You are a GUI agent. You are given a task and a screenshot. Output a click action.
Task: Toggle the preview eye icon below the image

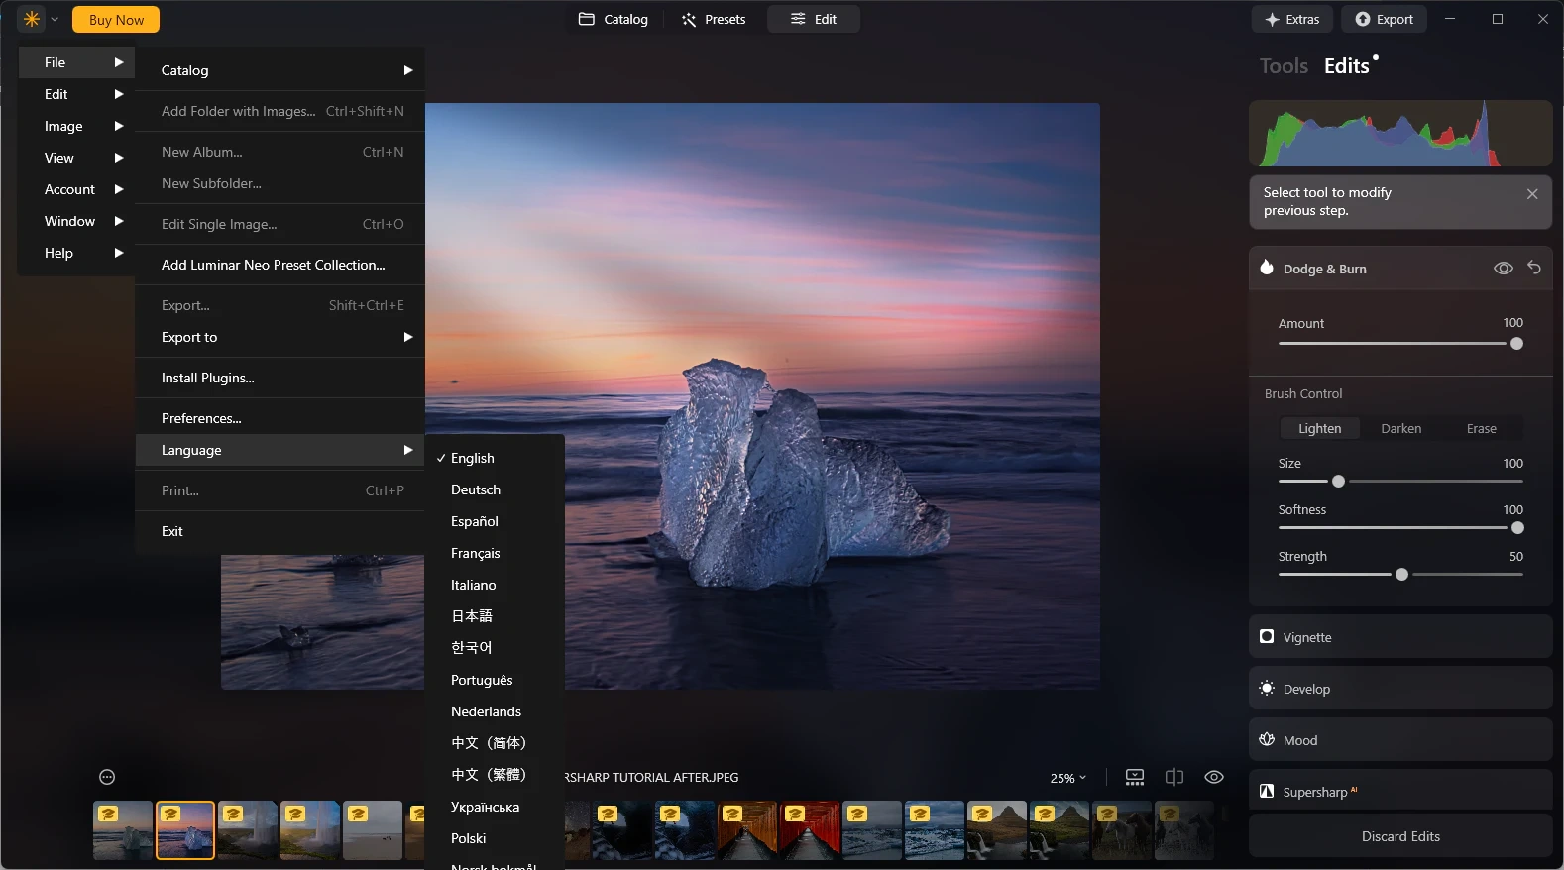pyautogui.click(x=1213, y=777)
